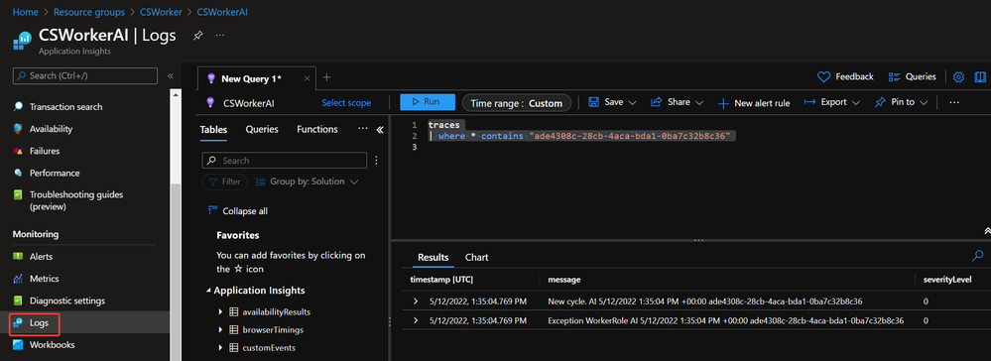The height and width of the screenshot is (361, 991).
Task: Open the Logs settings gear
Action: coord(958,77)
